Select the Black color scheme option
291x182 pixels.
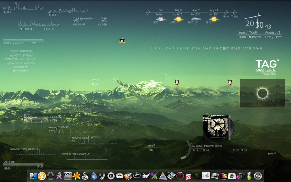(95, 84)
